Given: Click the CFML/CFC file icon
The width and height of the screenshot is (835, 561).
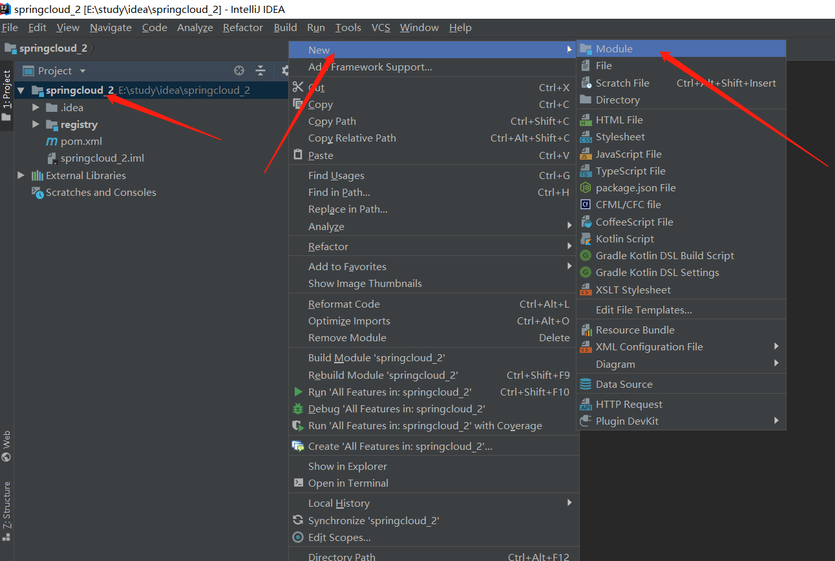Looking at the screenshot, I should tap(586, 204).
